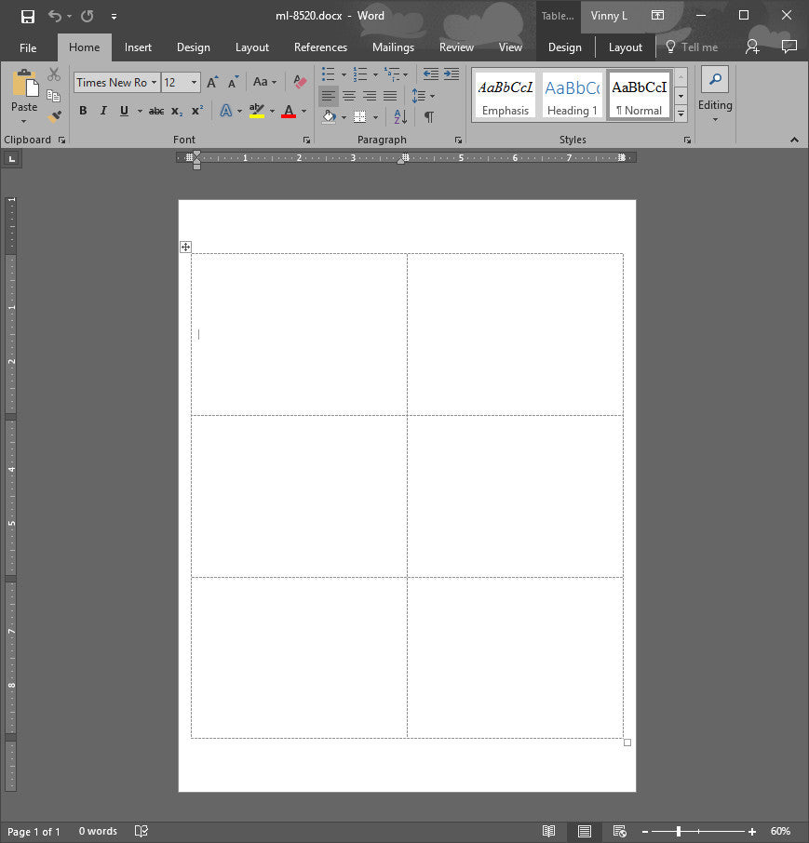Toggle Italic formatting

102,111
